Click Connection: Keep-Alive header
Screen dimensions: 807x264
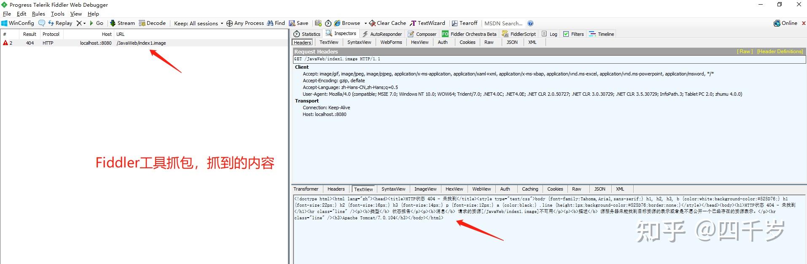326,108
